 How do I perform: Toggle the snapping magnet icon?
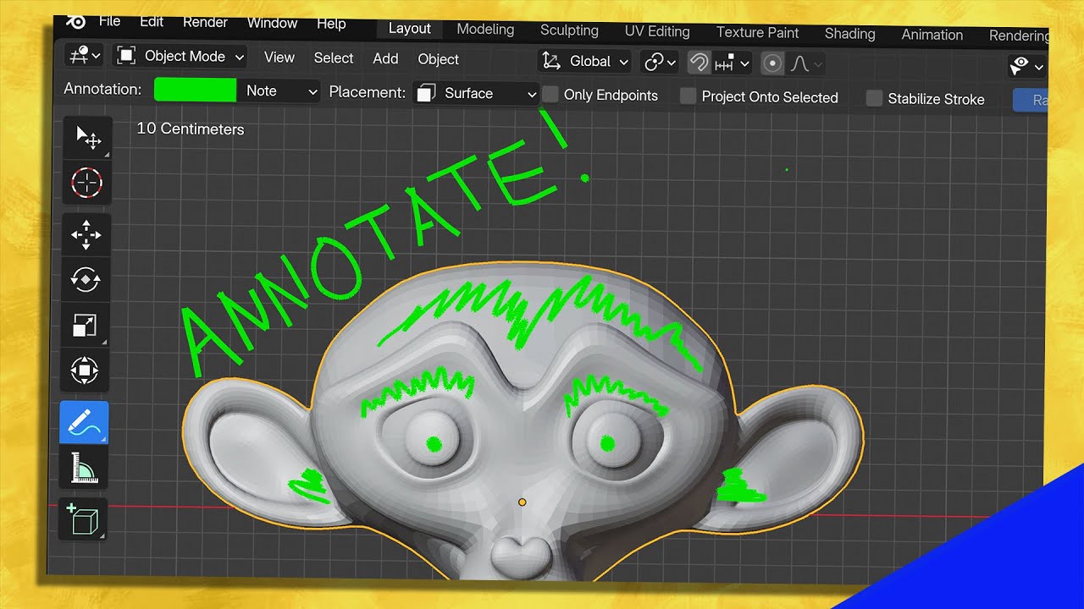pyautogui.click(x=699, y=63)
